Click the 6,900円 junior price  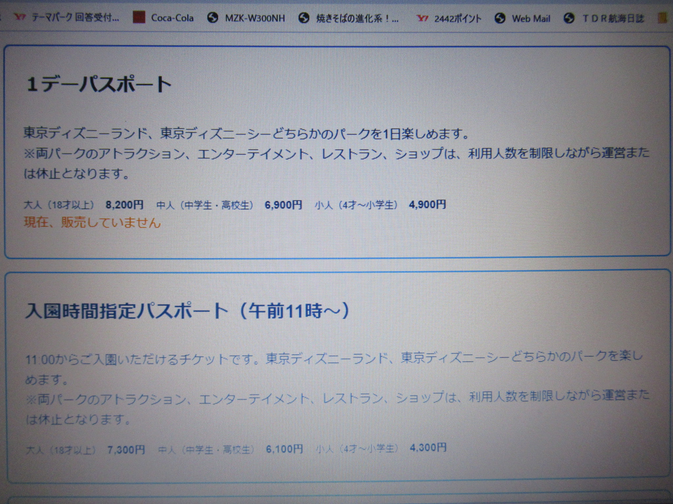283,205
